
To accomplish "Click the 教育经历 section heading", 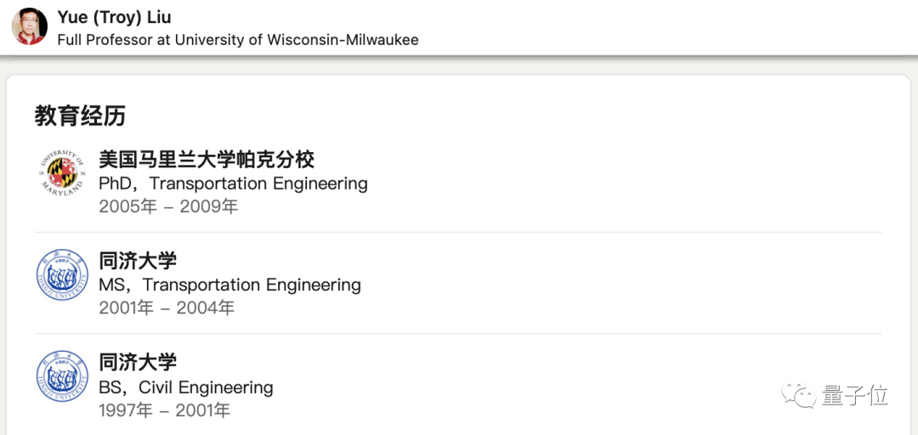I will tap(80, 116).
